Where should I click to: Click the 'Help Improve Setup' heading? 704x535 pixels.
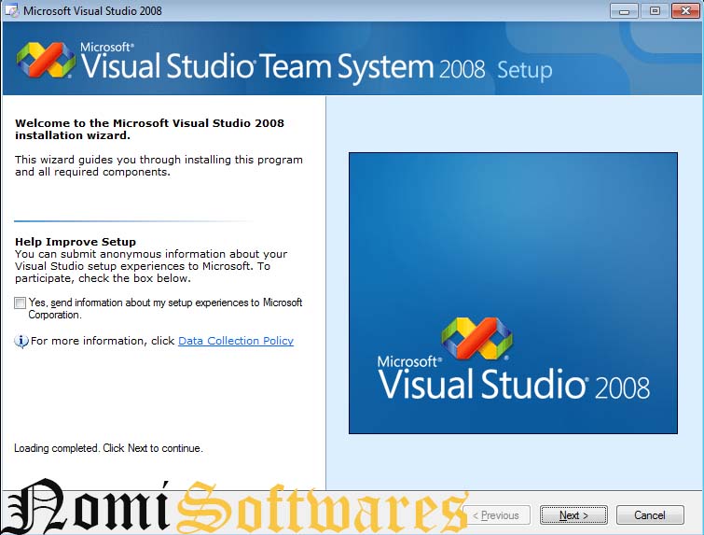(76, 242)
